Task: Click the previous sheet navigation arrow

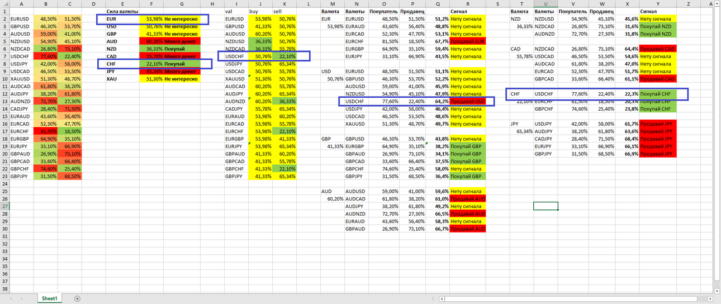Action: pyautogui.click(x=11, y=299)
